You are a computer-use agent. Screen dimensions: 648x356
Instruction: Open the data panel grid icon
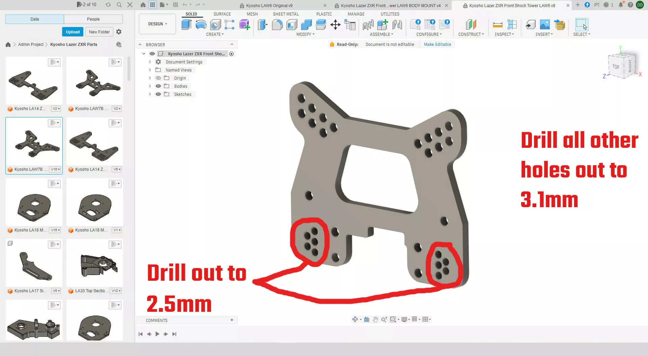pyautogui.click(x=153, y=5)
